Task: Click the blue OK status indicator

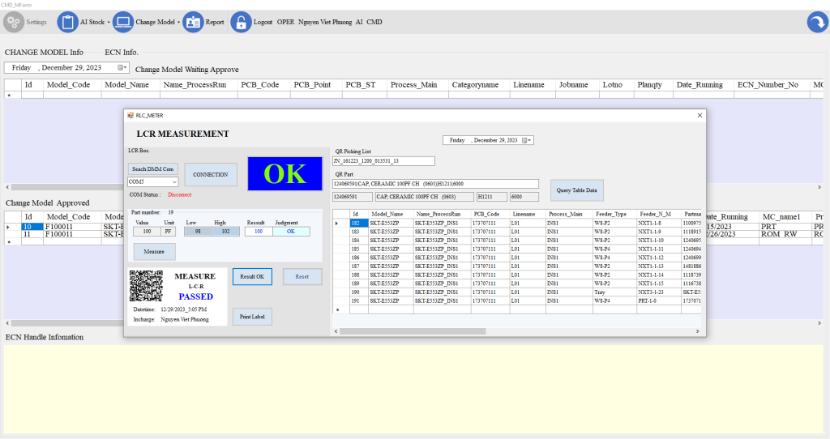Action: click(285, 173)
